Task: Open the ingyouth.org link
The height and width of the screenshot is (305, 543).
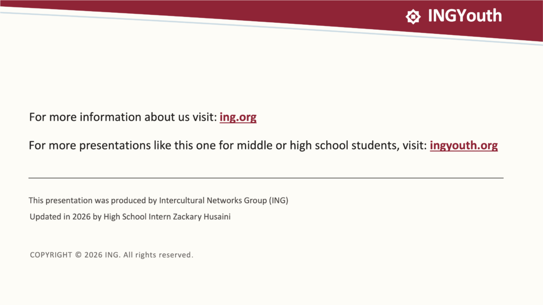Action: click(463, 146)
